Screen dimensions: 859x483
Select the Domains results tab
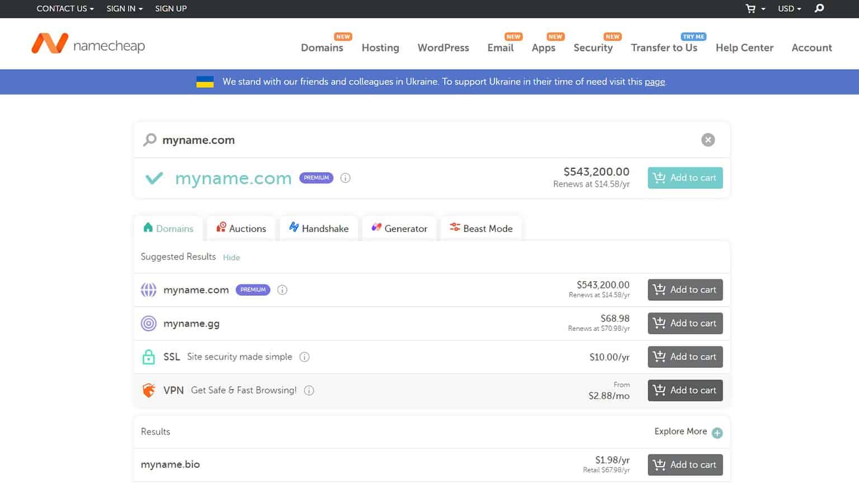point(168,228)
